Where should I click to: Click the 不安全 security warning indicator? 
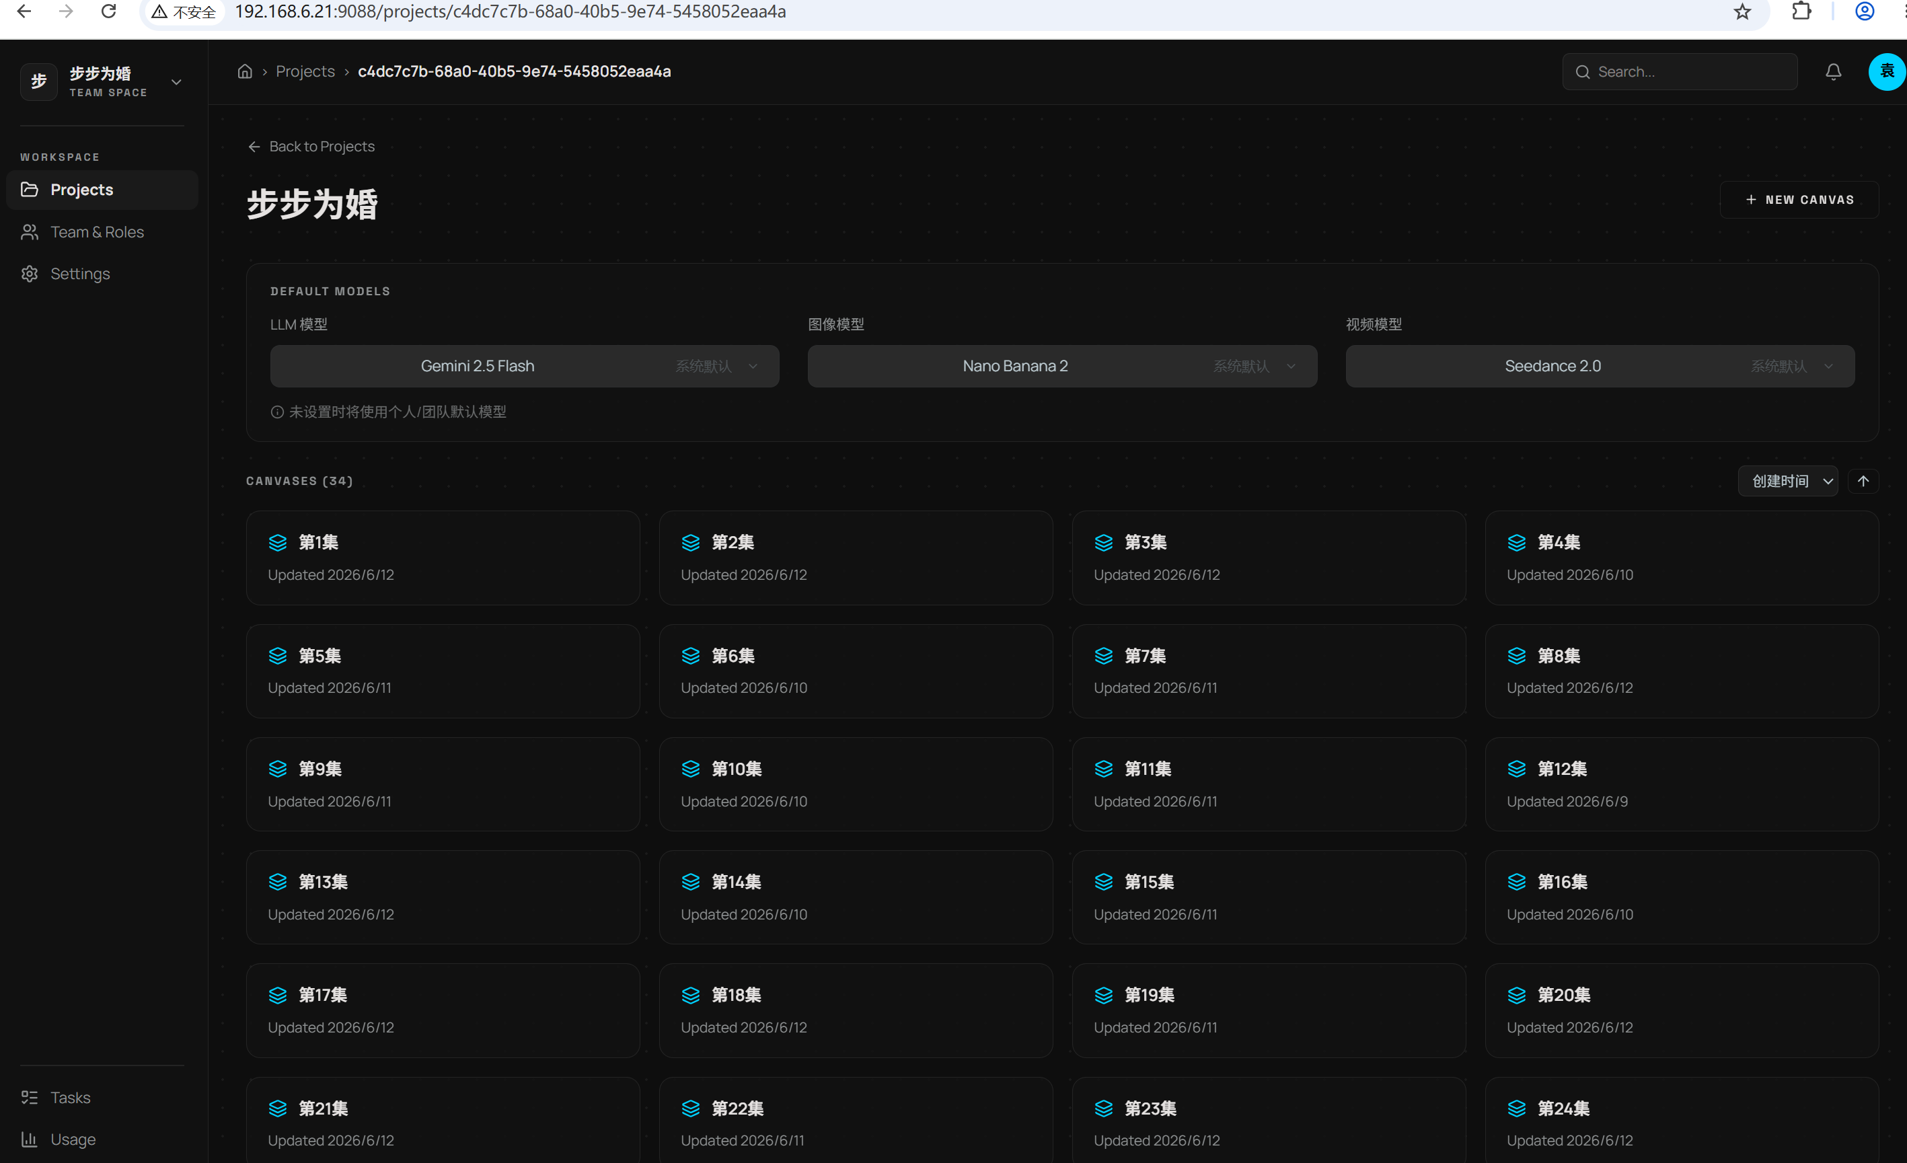(x=184, y=11)
